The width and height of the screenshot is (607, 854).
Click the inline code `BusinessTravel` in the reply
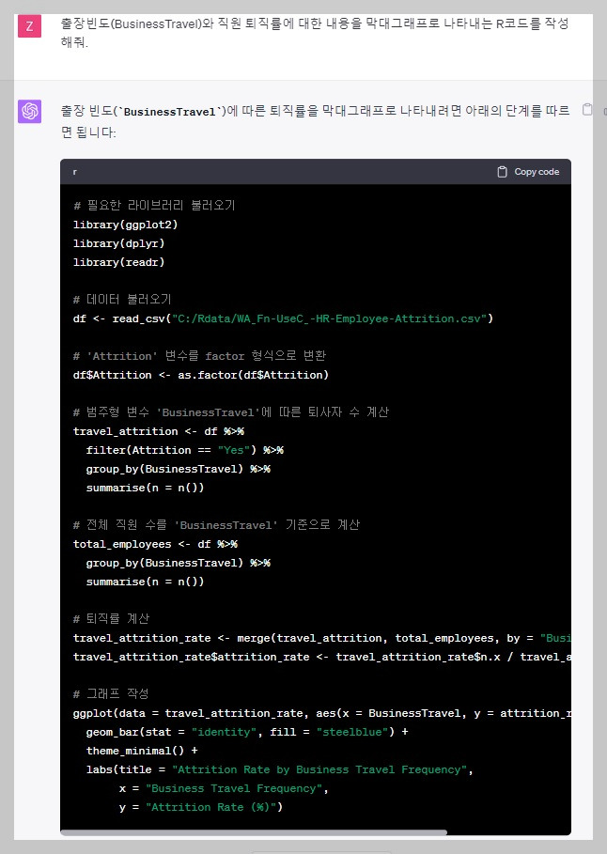pyautogui.click(x=169, y=112)
